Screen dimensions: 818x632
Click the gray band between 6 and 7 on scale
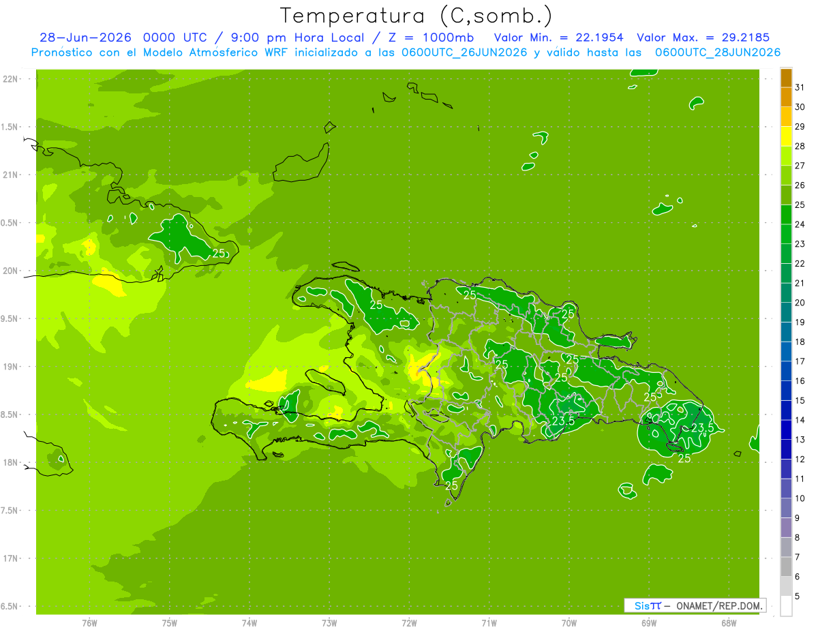click(786, 567)
